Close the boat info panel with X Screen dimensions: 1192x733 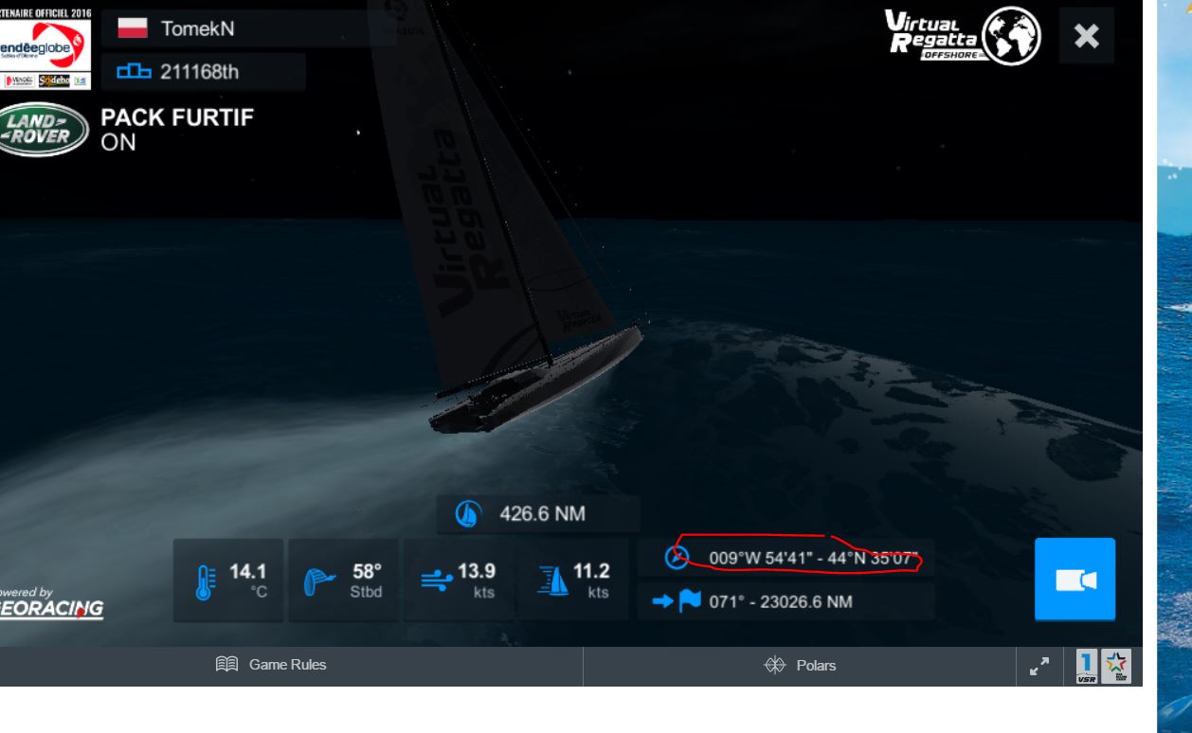[x=1086, y=36]
